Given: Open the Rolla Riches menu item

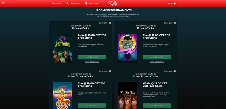Looking at the screenshot, I should tap(91, 3).
